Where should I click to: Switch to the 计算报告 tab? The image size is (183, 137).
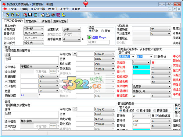tap(45, 21)
